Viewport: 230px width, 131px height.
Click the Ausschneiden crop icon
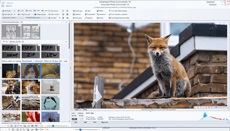pyautogui.click(x=86, y=14)
